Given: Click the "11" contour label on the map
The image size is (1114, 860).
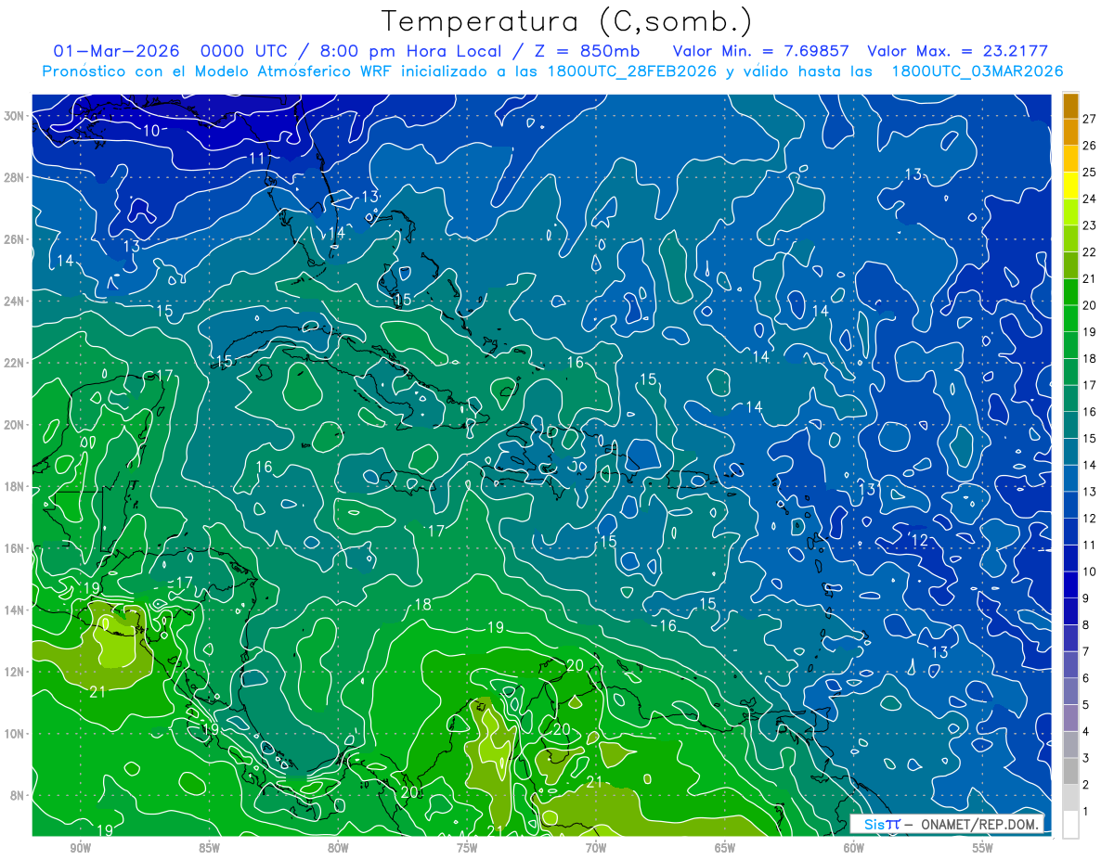Looking at the screenshot, I should tap(258, 159).
